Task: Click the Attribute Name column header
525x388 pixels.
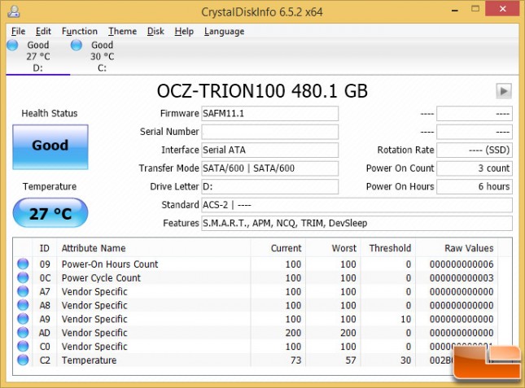Action: (x=154, y=248)
